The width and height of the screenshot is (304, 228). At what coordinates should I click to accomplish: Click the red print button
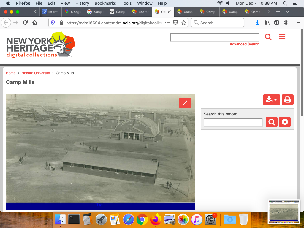[287, 99]
